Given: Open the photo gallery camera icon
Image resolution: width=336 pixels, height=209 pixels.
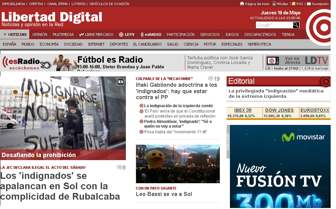Looking at the screenshot, I should [121, 81].
